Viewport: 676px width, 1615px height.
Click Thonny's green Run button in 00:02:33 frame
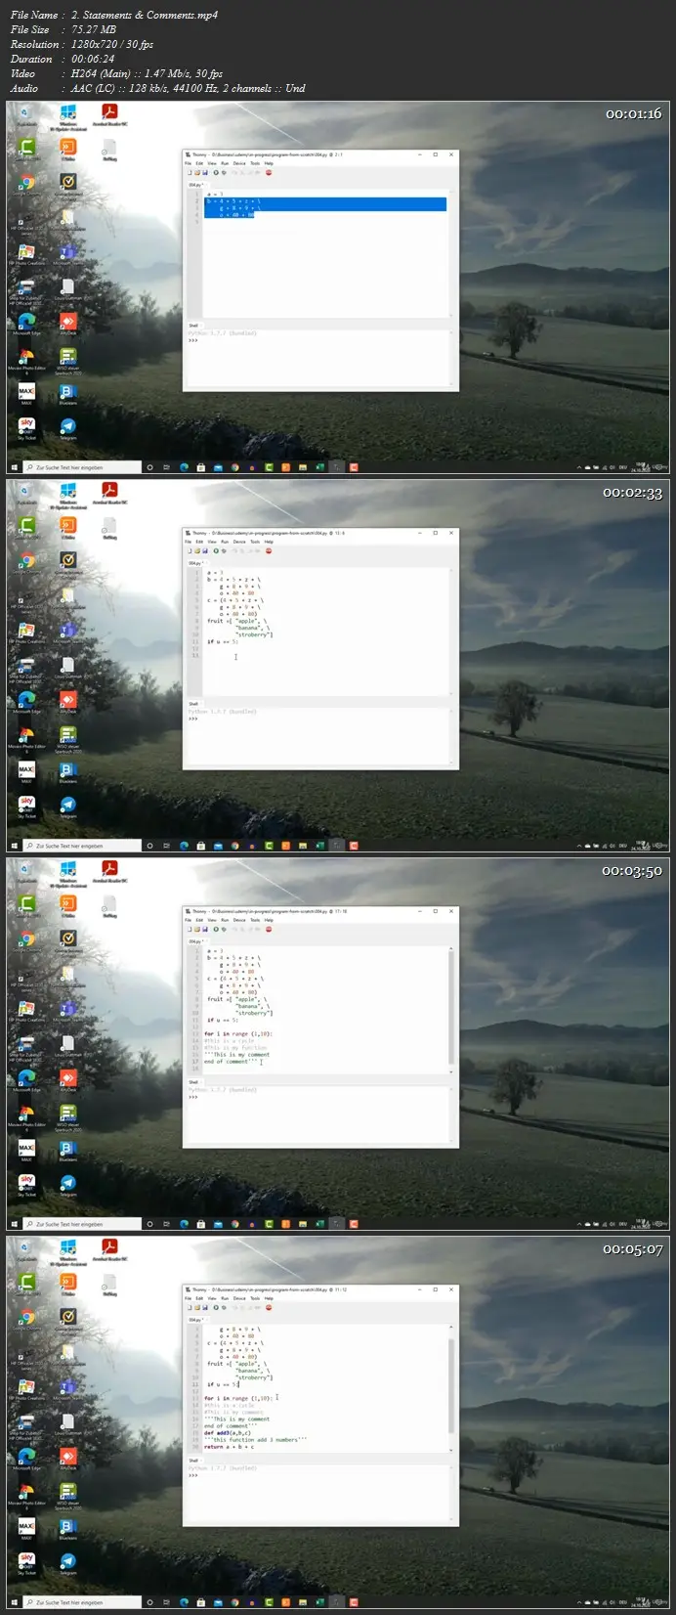[216, 550]
